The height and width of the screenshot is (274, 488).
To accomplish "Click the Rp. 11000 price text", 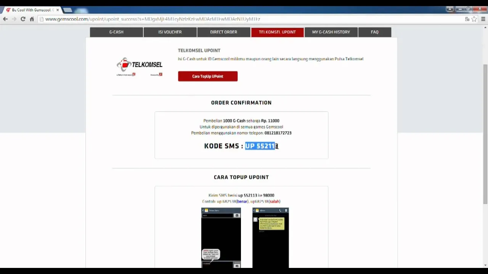I will coord(270,121).
